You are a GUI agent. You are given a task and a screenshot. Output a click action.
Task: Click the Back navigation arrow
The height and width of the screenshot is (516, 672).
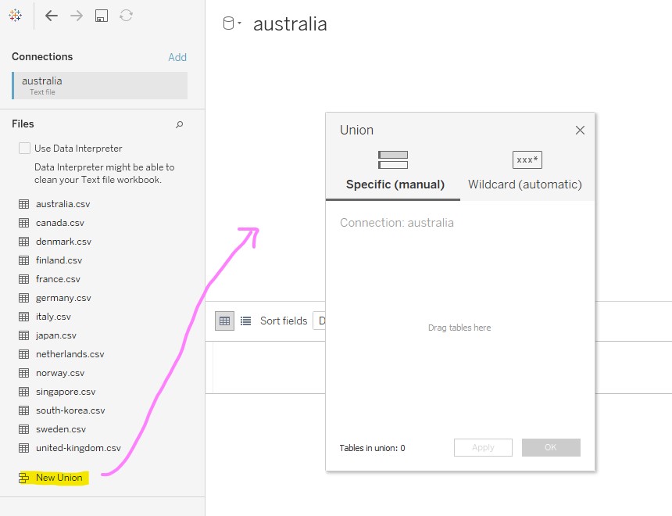coord(52,15)
